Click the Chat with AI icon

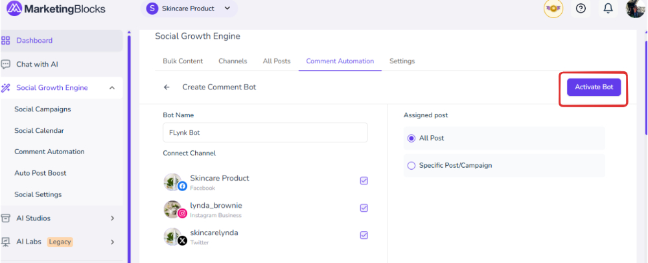click(6, 64)
